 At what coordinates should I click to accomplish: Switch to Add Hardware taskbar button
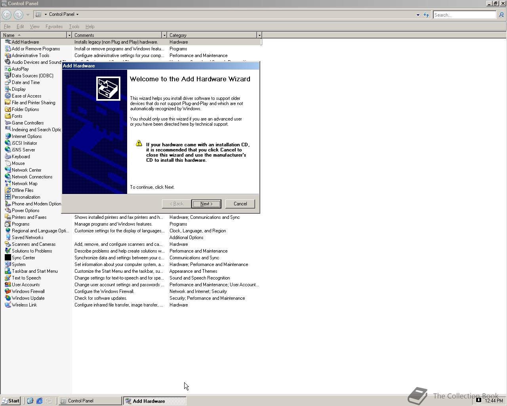click(x=154, y=401)
